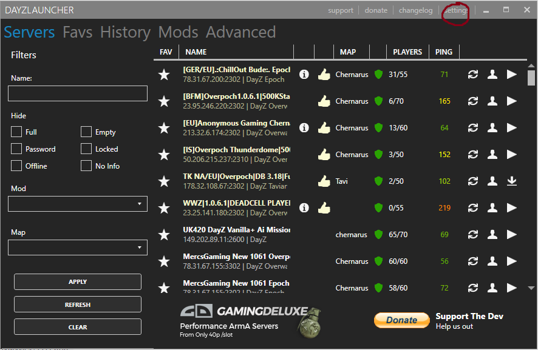Check the Hide Empty filter

[x=86, y=132]
